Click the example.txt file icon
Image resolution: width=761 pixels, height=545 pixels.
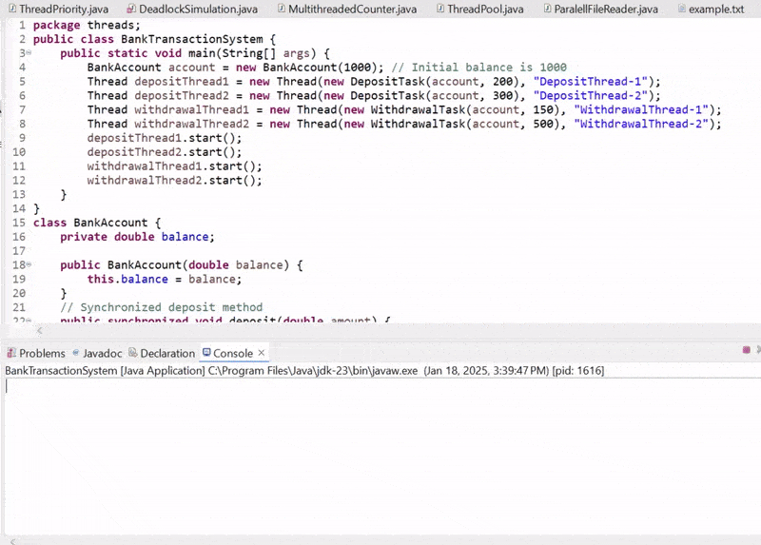[682, 9]
